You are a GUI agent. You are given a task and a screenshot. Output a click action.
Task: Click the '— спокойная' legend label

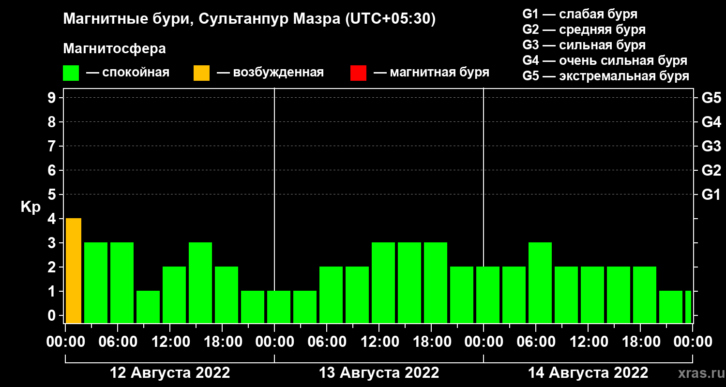pyautogui.click(x=128, y=73)
